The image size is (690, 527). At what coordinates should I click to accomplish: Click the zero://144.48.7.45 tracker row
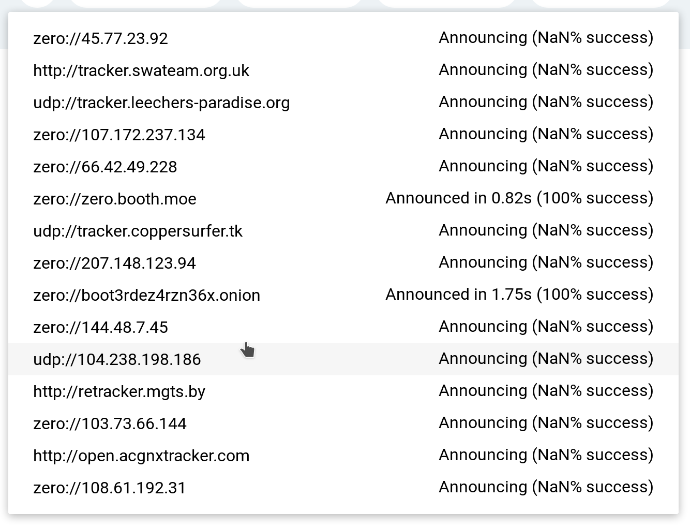point(100,328)
